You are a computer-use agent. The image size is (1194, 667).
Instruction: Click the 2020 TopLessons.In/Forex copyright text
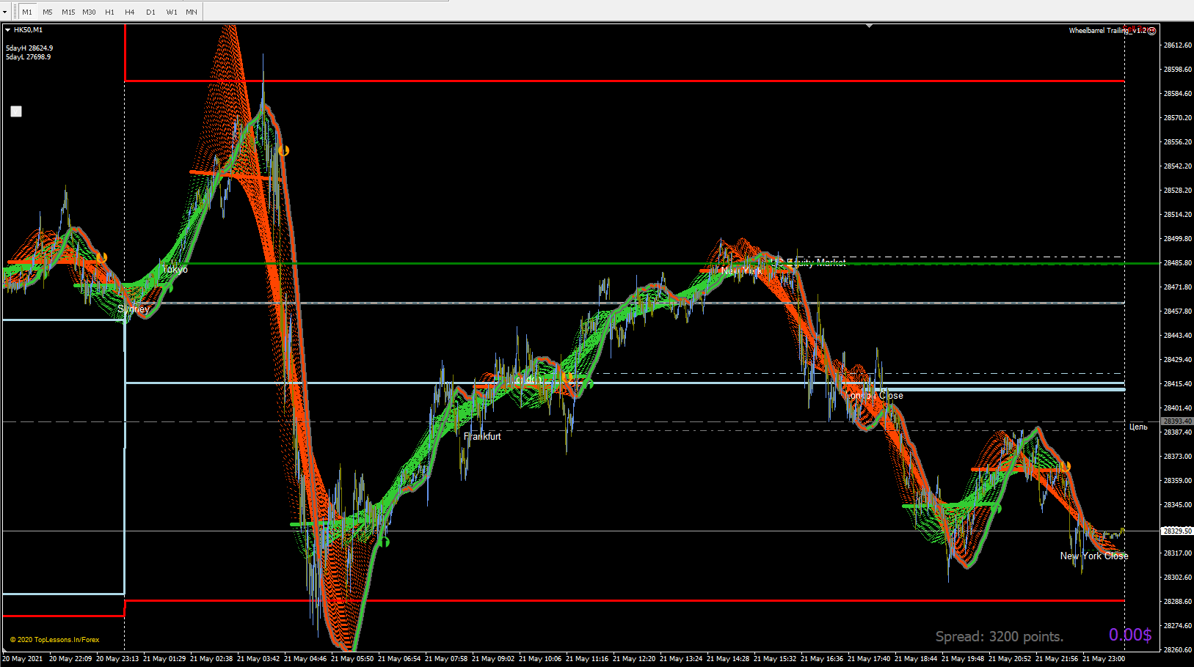click(55, 640)
